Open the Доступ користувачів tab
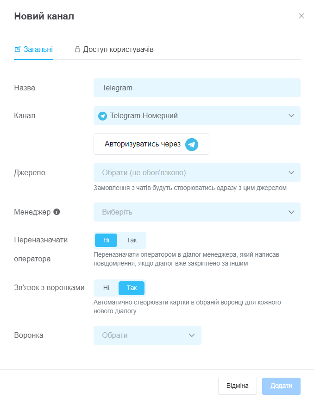This screenshot has width=314, height=399. coord(114,50)
